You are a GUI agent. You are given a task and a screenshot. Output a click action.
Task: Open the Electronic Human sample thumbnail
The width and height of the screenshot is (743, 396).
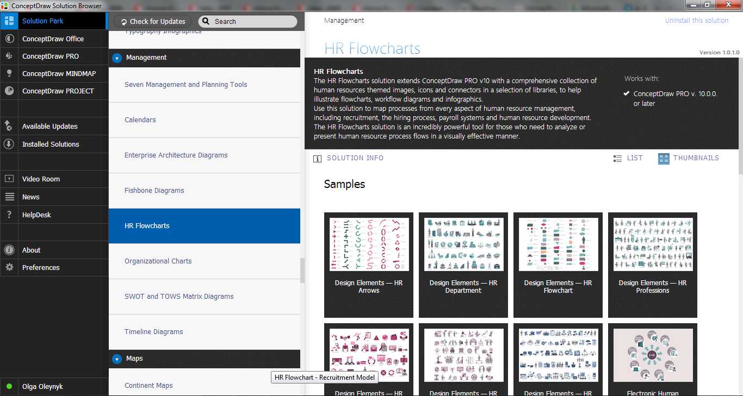[653, 355]
